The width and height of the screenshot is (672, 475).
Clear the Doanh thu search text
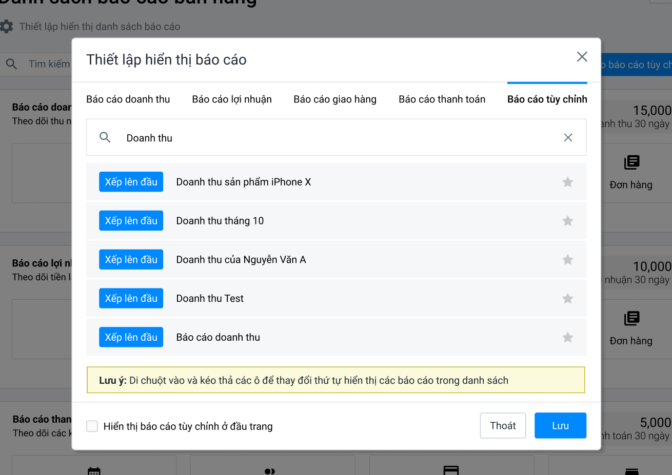point(568,137)
